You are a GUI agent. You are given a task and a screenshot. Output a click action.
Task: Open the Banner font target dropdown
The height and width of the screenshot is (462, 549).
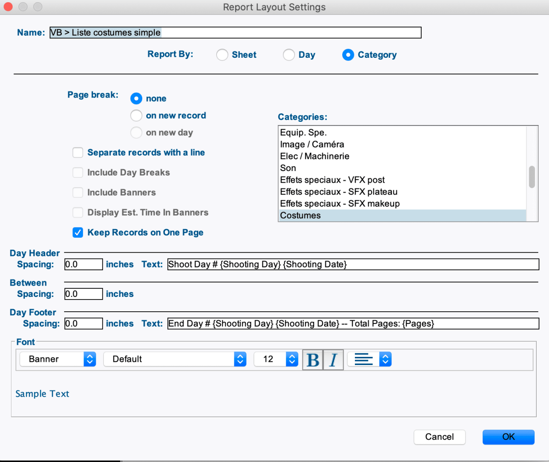point(58,359)
